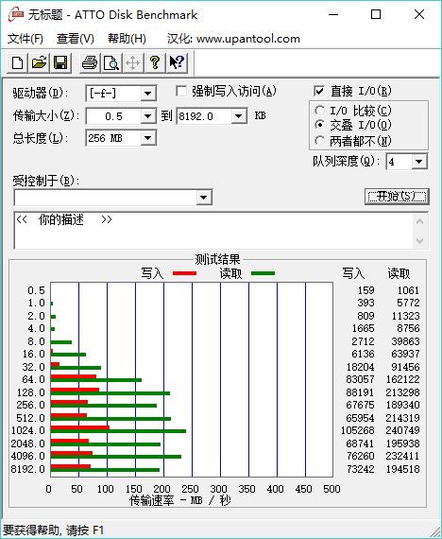Open the 文件(F) menu
Screen dimensions: 442x539
coord(25,39)
